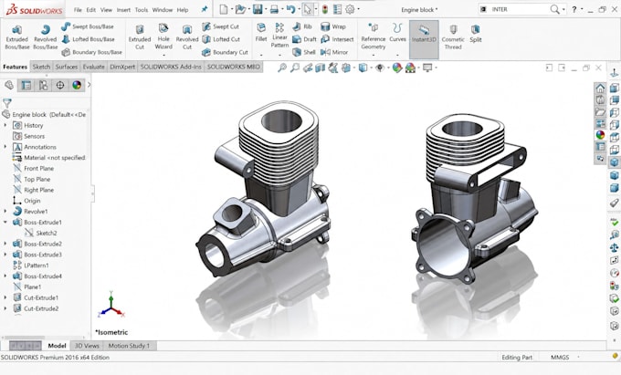Choose Swept Boss/Base
The height and width of the screenshot is (375, 621).
click(x=88, y=26)
